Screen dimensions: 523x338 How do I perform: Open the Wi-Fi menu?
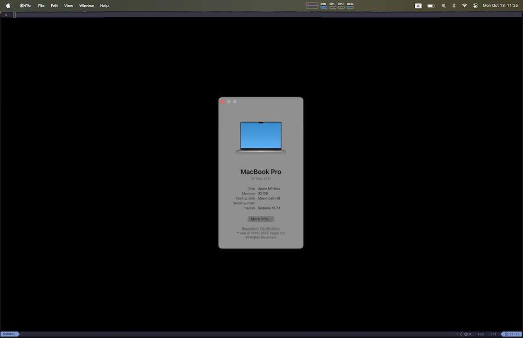[464, 6]
